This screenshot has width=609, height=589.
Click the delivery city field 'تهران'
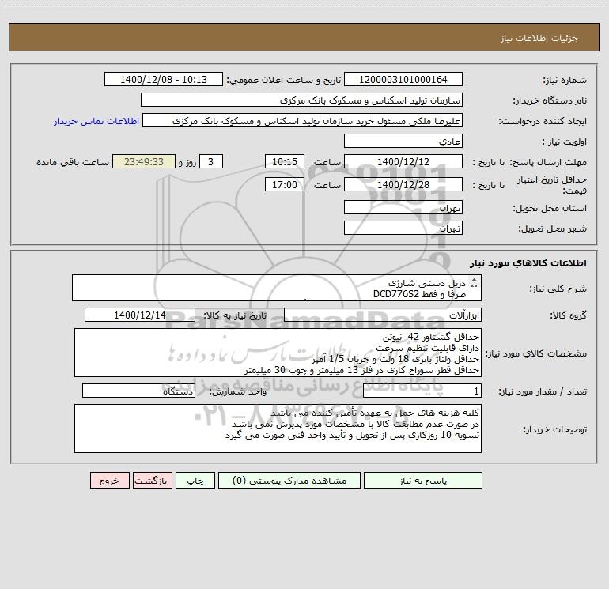click(403, 228)
